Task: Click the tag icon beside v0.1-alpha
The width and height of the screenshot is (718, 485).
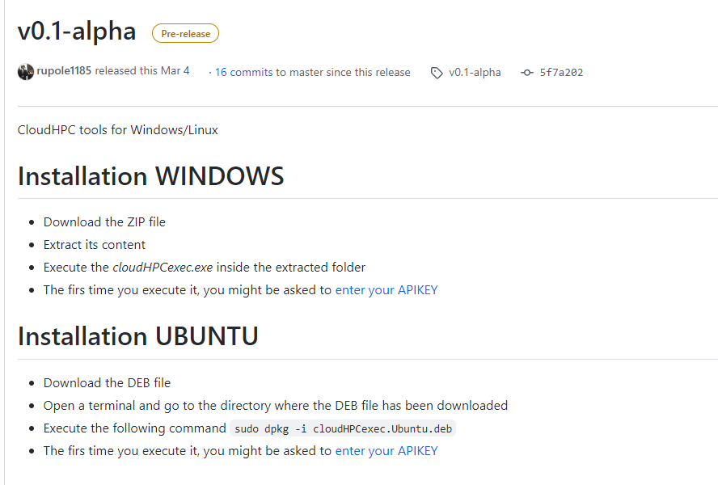Action: (437, 73)
